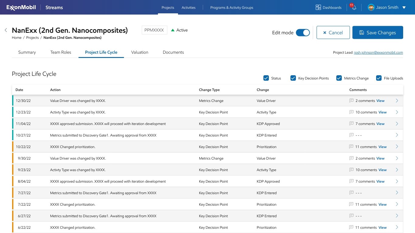The image size is (415, 233).
Task: Click the Streams app title
Action: point(54,8)
